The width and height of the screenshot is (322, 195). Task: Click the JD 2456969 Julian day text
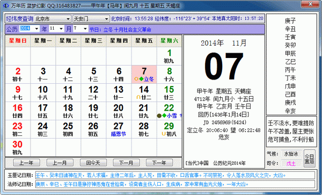[225, 122]
